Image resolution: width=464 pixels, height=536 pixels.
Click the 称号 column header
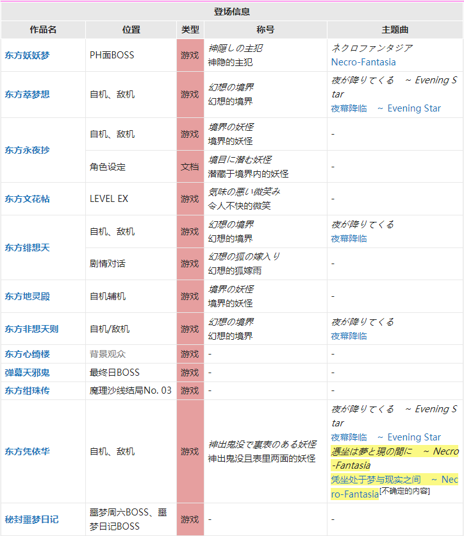tap(265, 29)
